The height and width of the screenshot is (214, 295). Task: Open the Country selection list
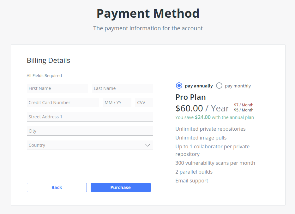pos(90,145)
